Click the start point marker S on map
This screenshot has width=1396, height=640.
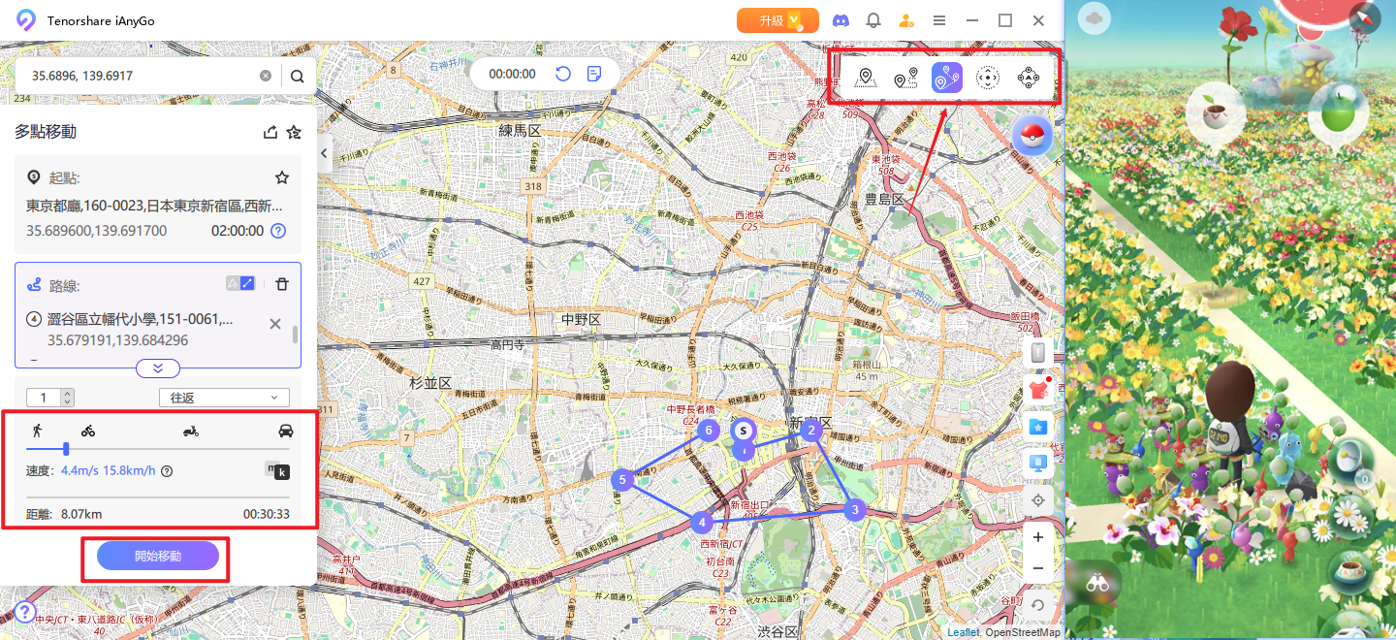click(x=744, y=429)
